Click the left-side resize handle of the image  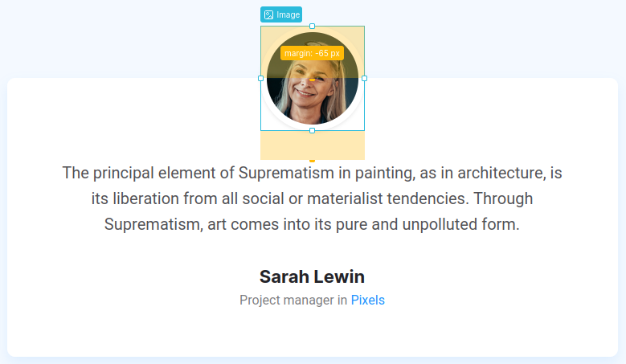(260, 78)
